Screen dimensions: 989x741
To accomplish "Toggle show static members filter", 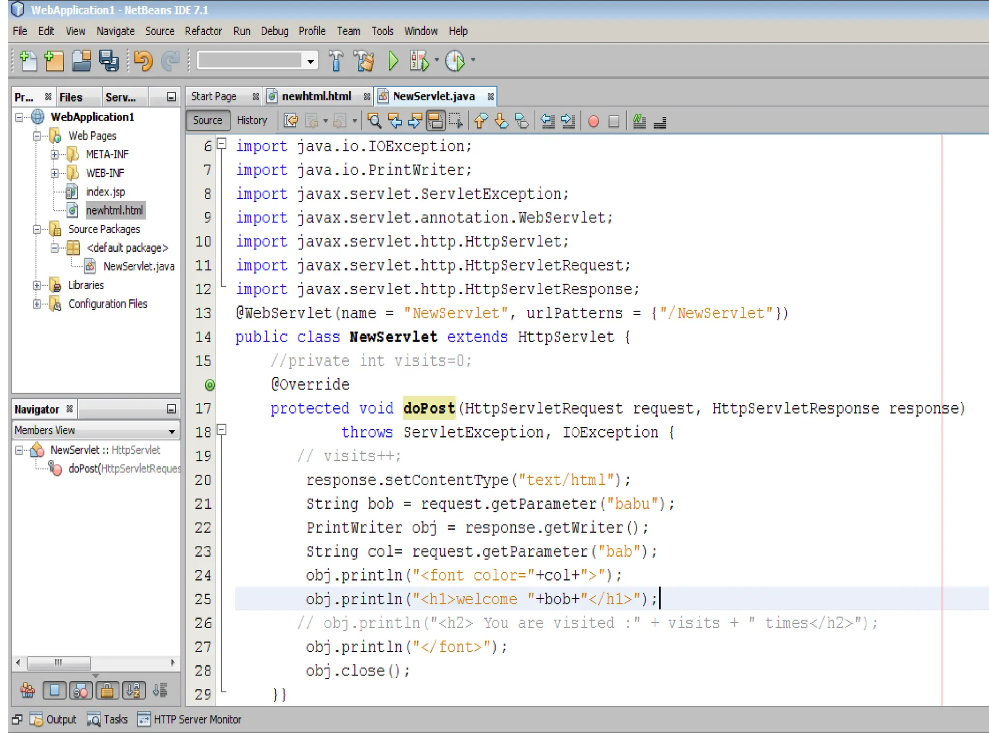I will (x=81, y=691).
